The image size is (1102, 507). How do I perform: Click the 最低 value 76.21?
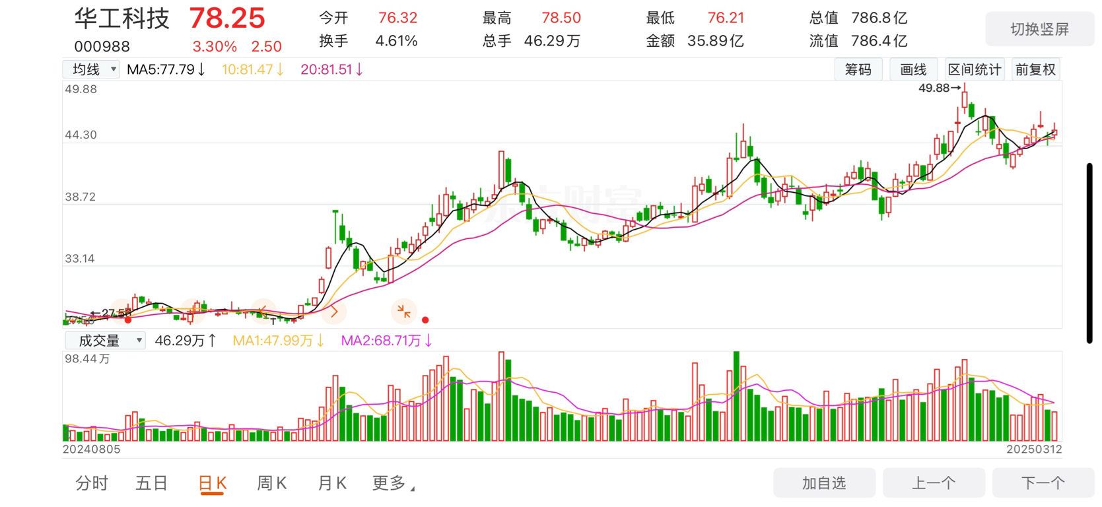[x=726, y=18]
